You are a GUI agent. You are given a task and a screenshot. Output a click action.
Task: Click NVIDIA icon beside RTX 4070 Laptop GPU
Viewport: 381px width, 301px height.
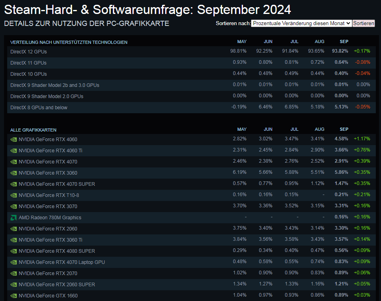14,262
